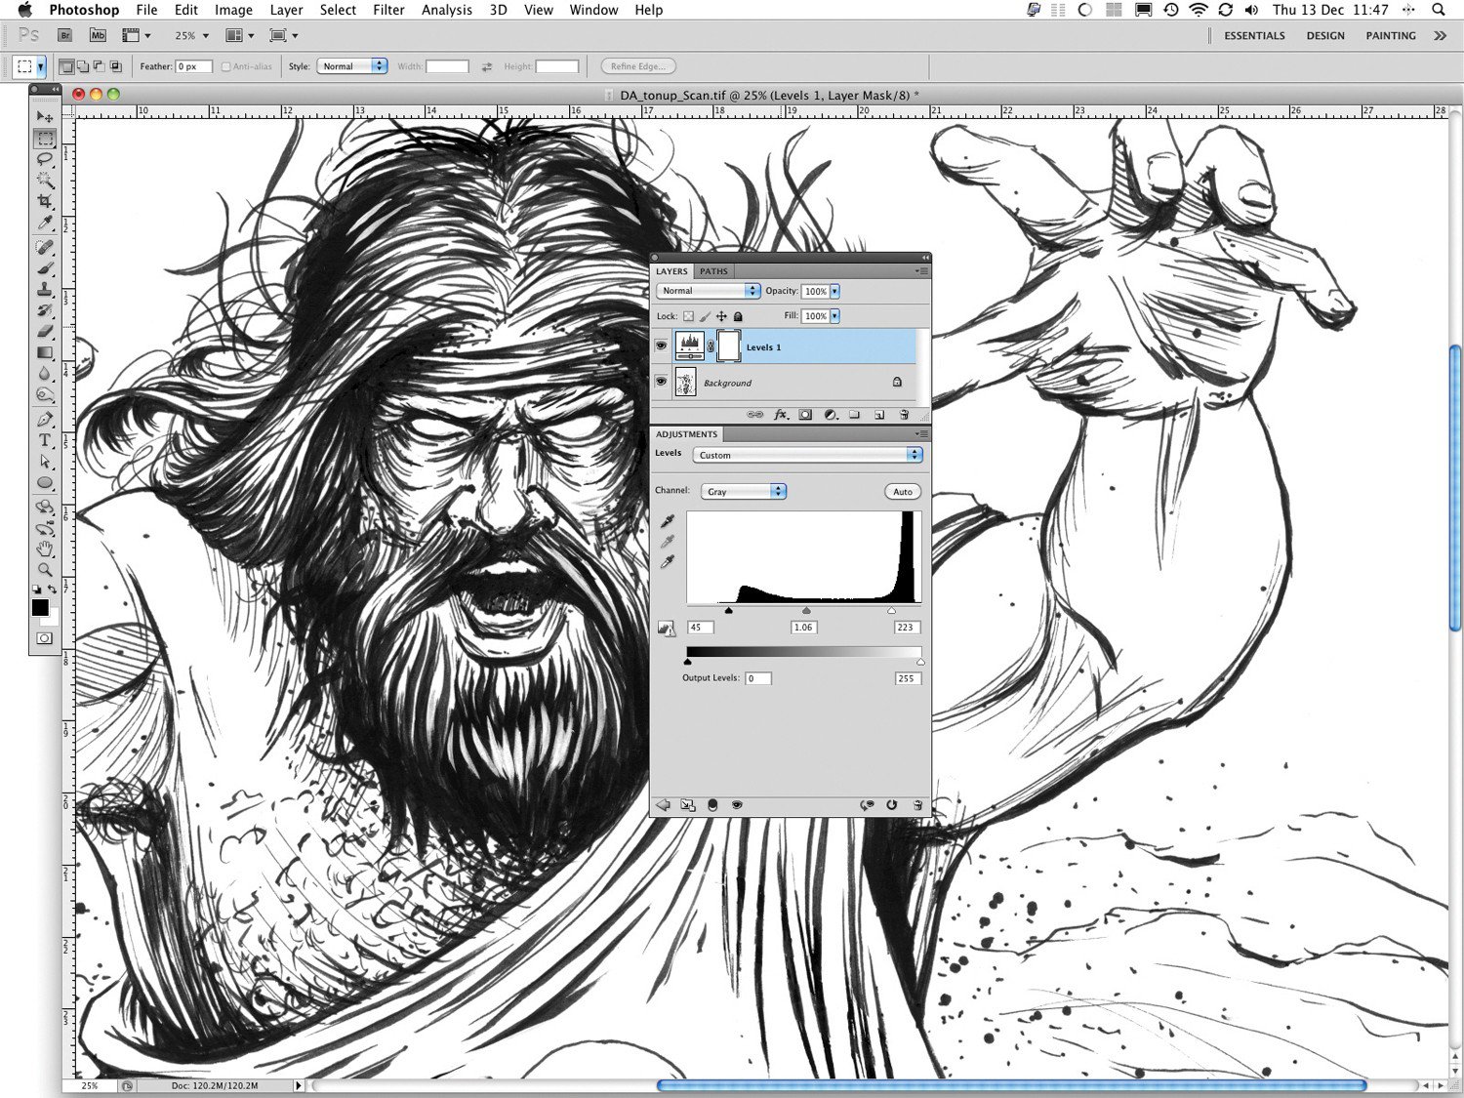Switch to the Design workspace
Screen dimensions: 1464x1098
point(1325,35)
